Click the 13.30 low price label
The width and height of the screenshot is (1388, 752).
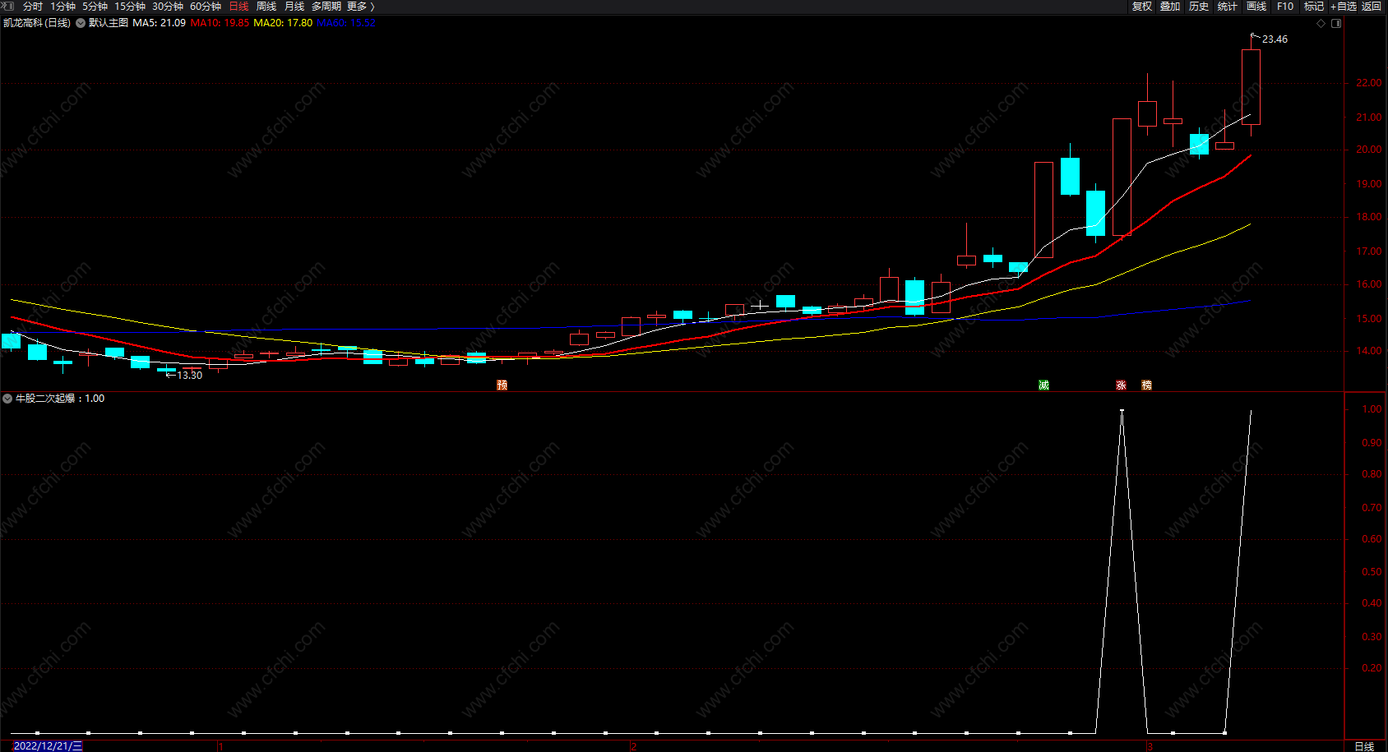tap(190, 376)
